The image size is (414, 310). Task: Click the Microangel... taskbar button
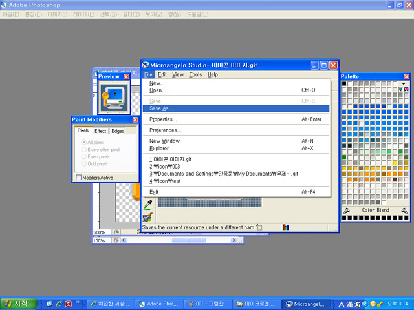306,304
